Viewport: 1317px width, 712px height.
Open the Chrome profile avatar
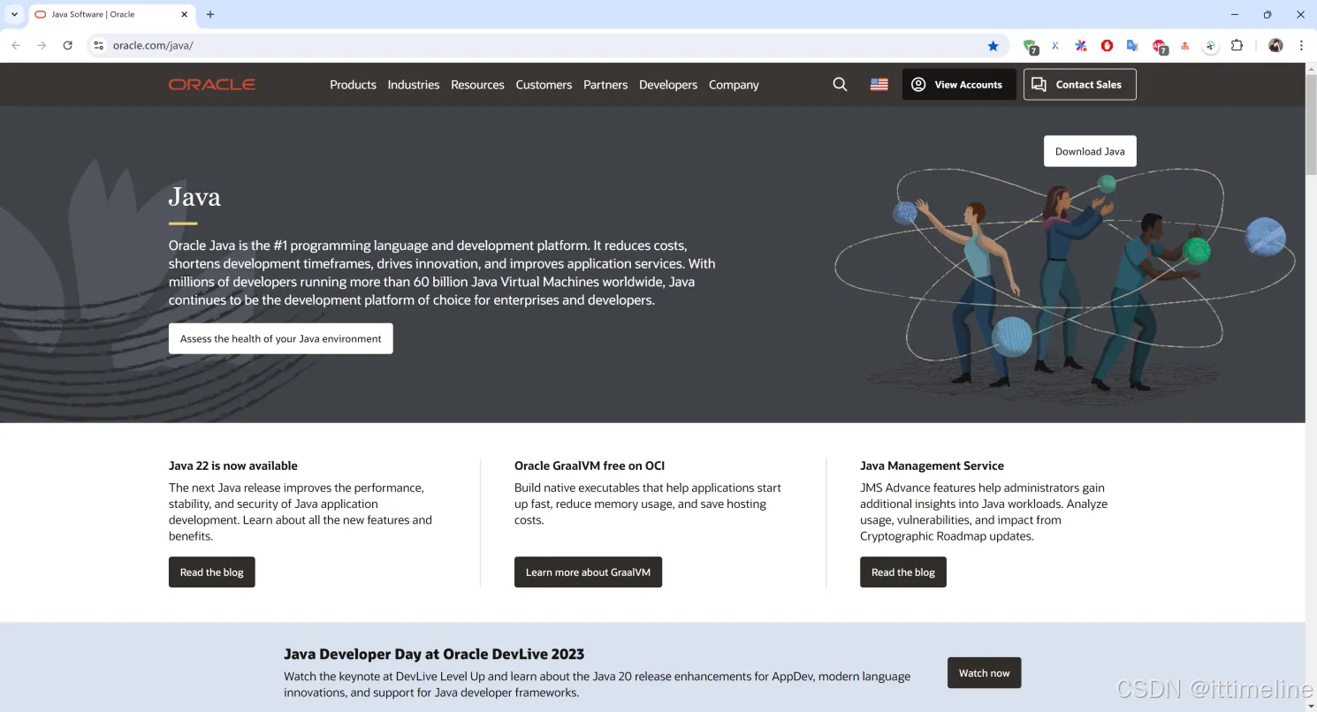coord(1275,46)
